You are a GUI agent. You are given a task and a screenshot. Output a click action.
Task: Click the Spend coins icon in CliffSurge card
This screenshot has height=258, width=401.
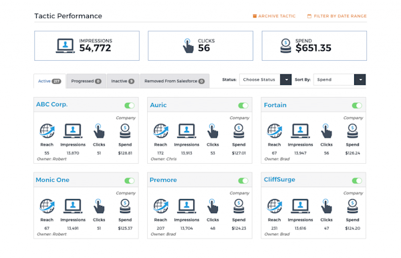pos(352,206)
